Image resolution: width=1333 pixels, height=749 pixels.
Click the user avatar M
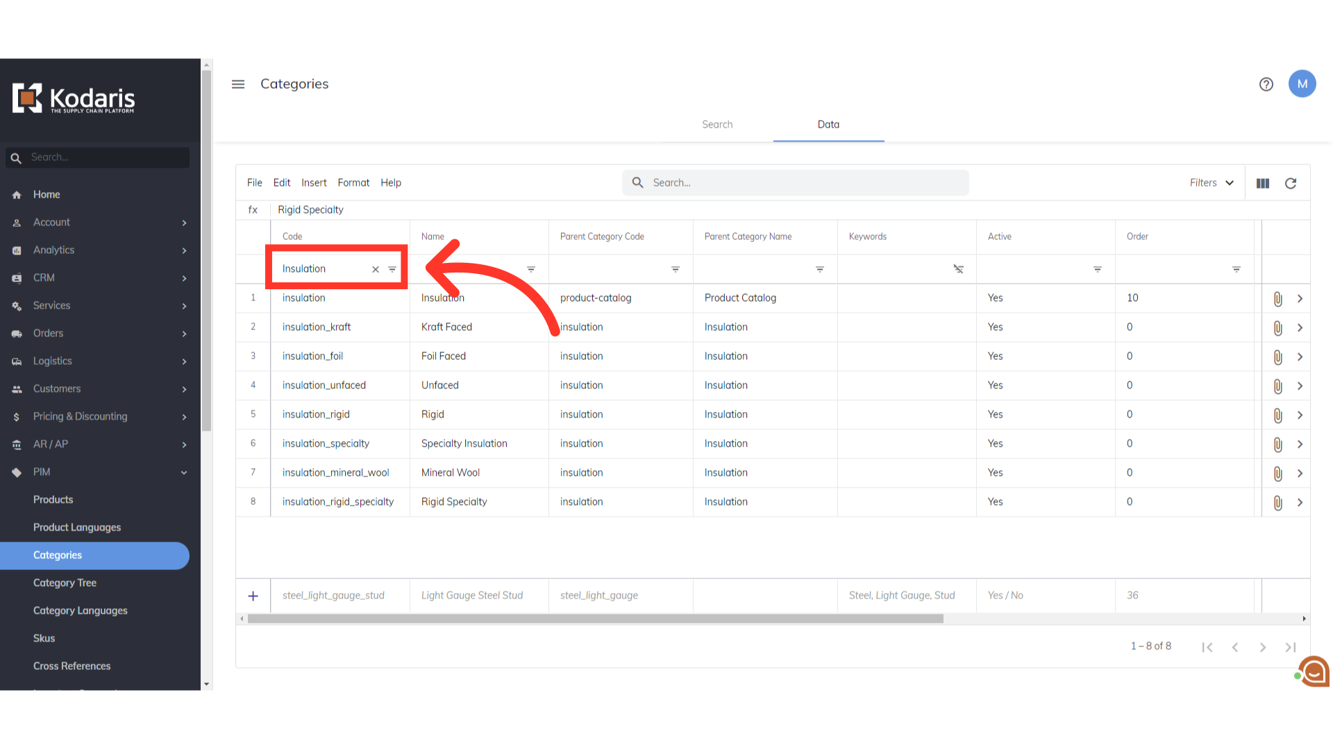click(1302, 84)
